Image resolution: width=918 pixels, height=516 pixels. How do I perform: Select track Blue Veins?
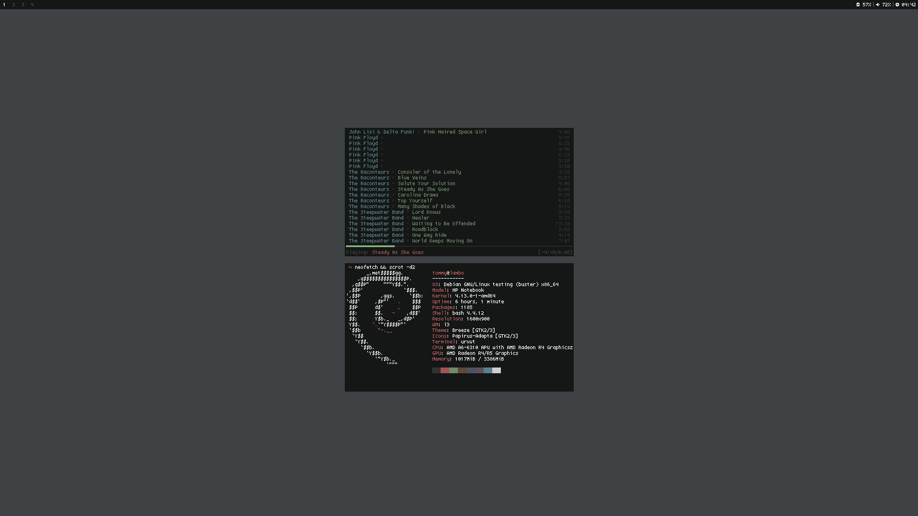click(x=412, y=178)
